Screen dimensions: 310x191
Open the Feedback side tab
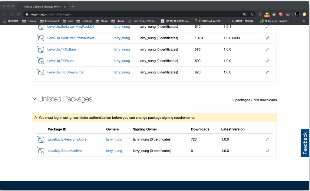point(305,143)
